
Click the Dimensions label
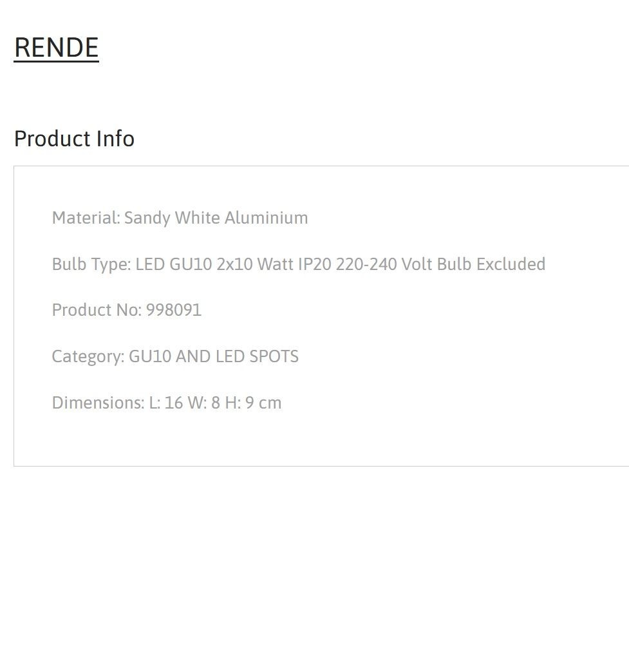[x=98, y=403]
